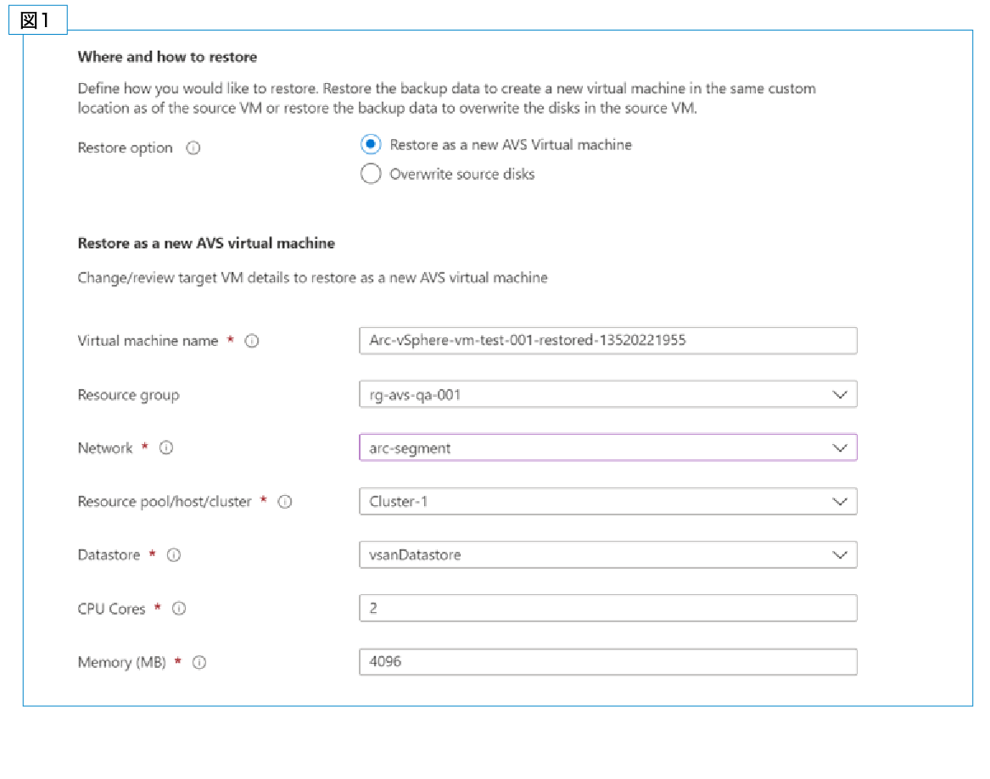990x779 pixels.
Task: Click the Where and how to restore heading
Action: pos(167,57)
